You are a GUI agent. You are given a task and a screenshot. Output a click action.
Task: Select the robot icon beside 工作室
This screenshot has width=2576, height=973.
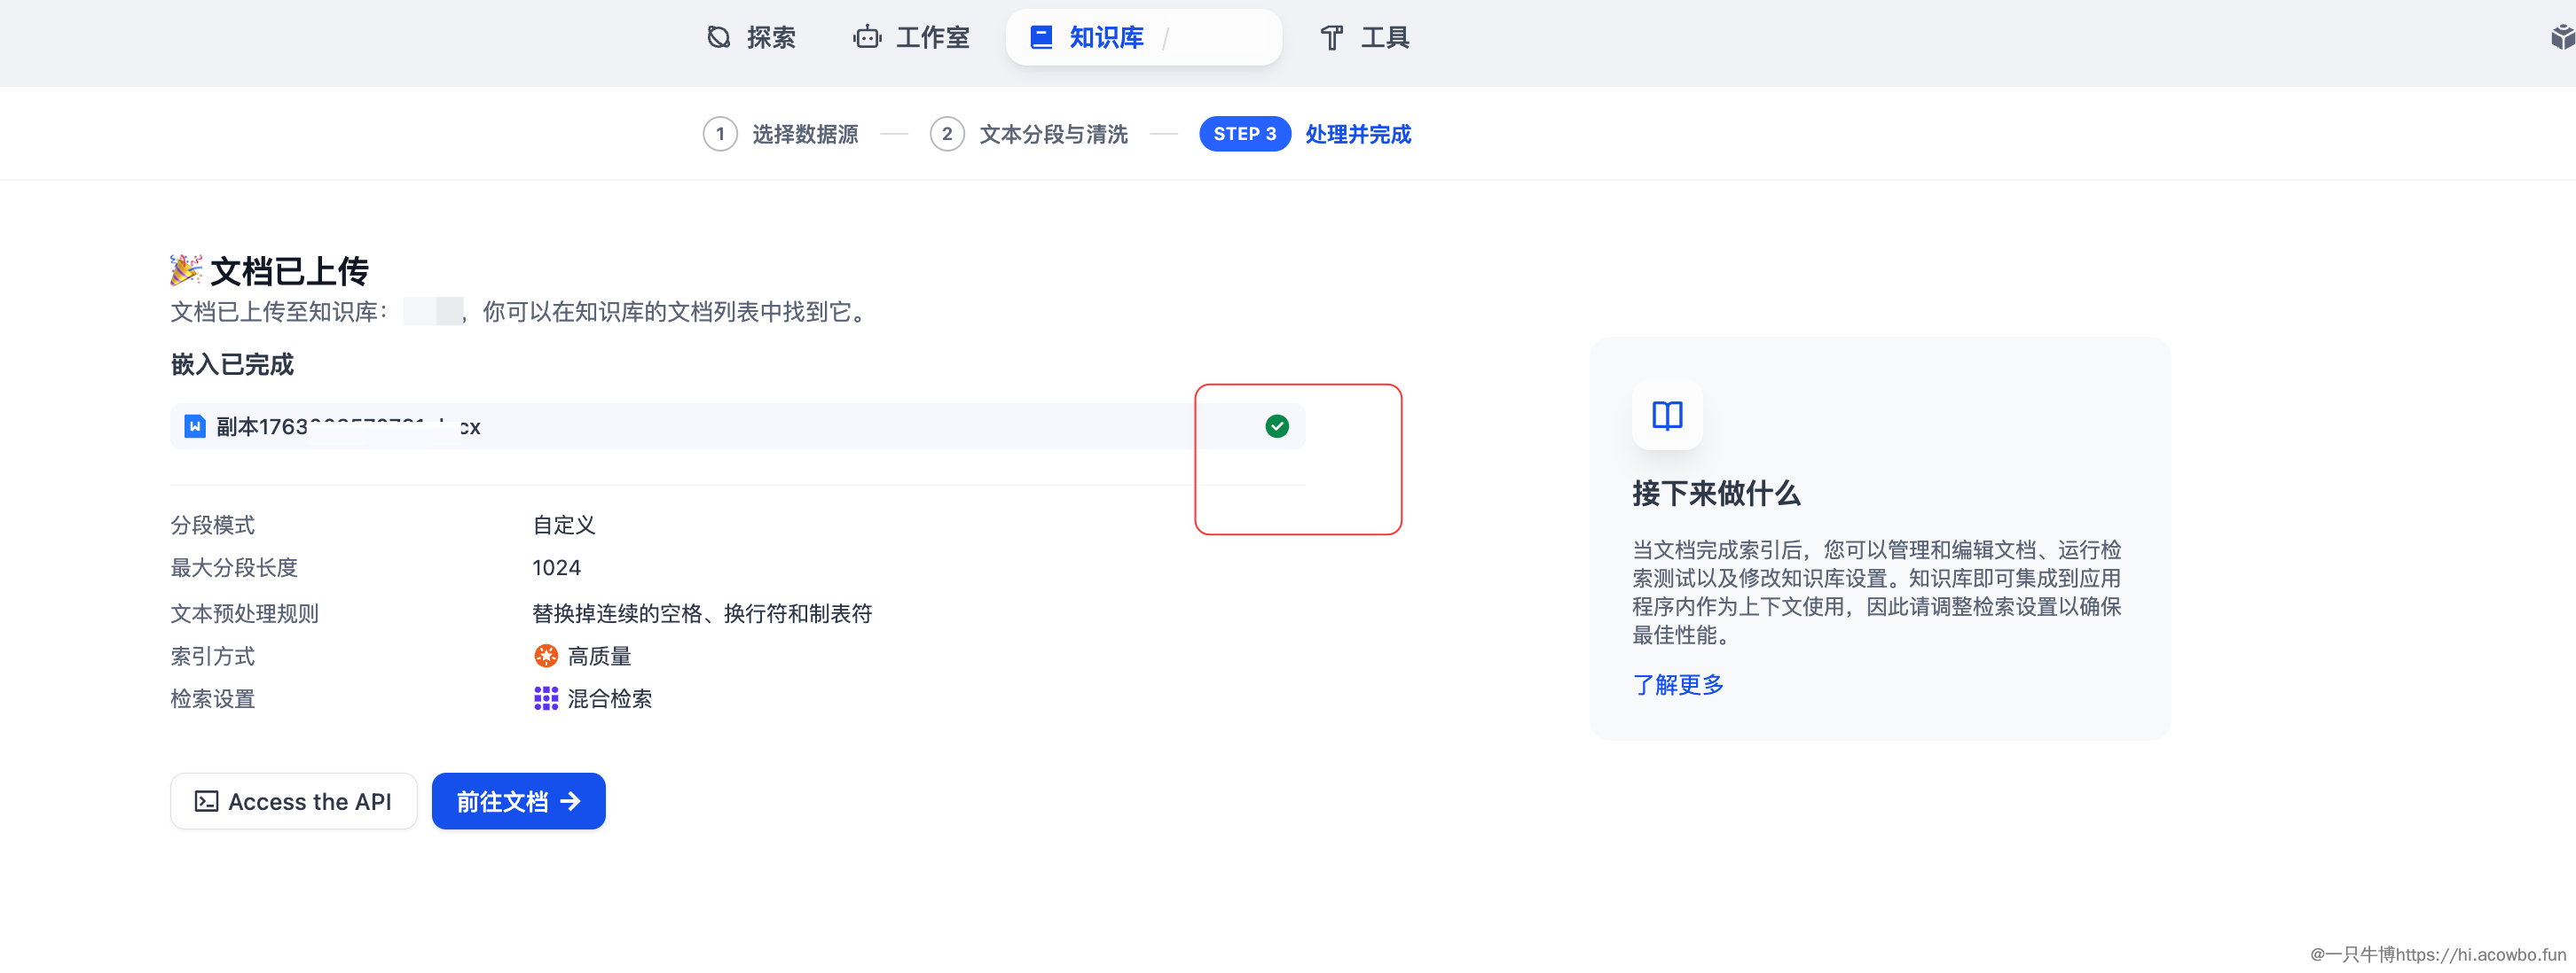click(866, 37)
